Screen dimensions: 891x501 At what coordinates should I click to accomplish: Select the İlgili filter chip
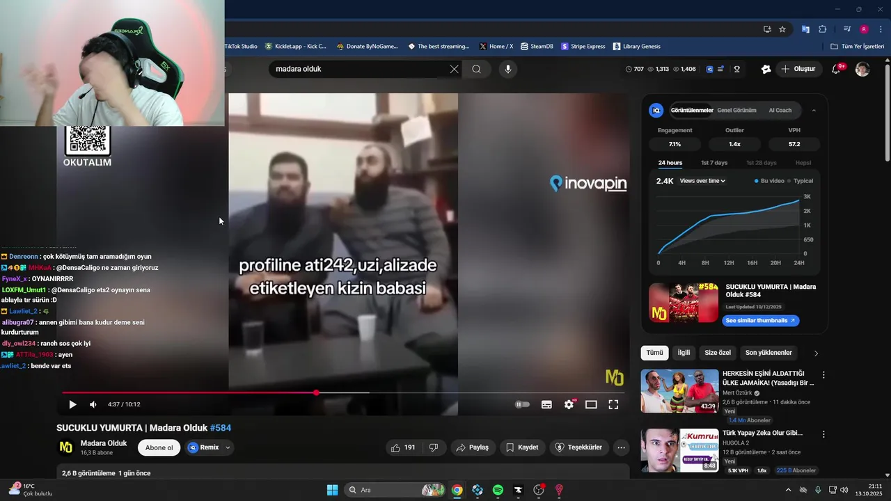point(684,353)
